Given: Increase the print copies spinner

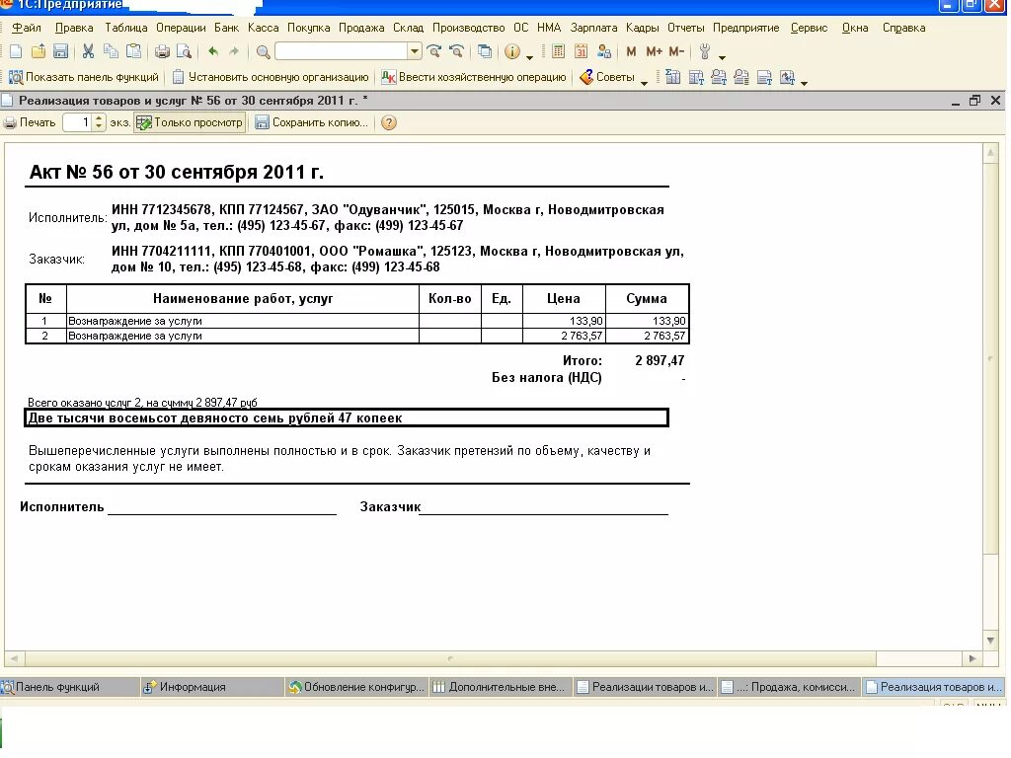Looking at the screenshot, I should 99,118.
